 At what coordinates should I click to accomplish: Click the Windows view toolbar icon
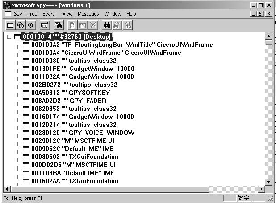(x=10, y=25)
